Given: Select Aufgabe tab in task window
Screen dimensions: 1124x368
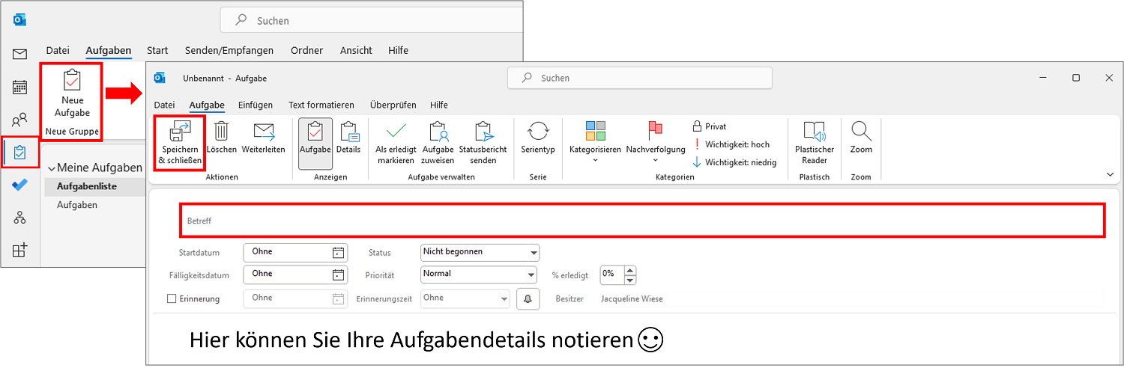Looking at the screenshot, I should click(207, 105).
